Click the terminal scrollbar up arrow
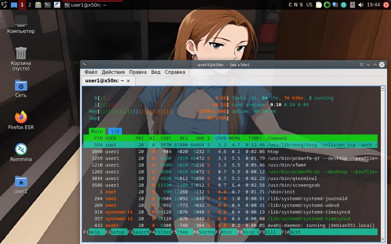This screenshot has height=244, width=391. pos(383,88)
